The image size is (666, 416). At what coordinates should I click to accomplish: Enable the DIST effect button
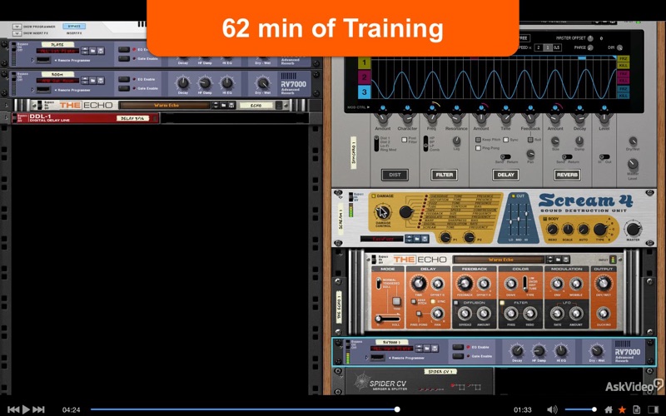pyautogui.click(x=395, y=175)
